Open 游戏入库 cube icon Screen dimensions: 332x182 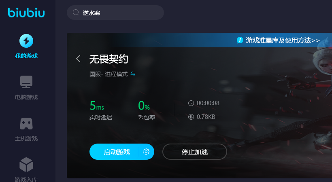pos(26,165)
